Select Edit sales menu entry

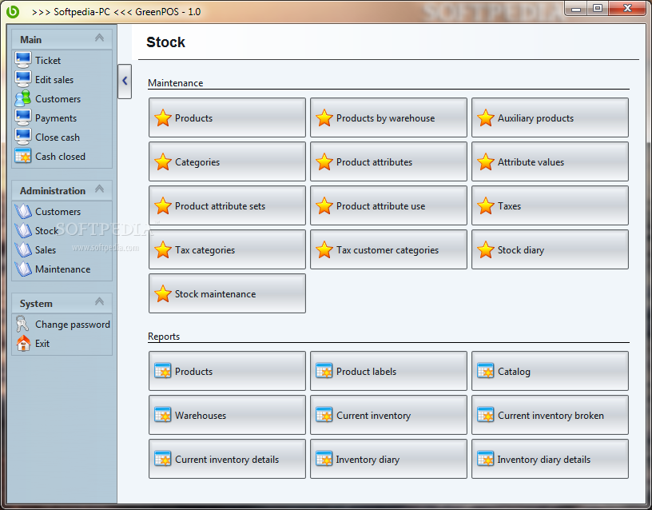54,80
